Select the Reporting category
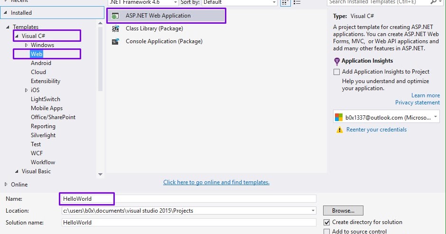The width and height of the screenshot is (446, 234). 43,126
